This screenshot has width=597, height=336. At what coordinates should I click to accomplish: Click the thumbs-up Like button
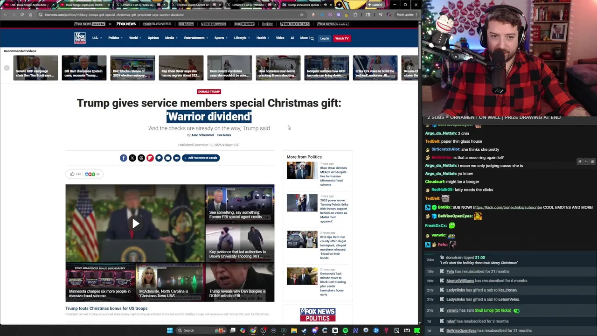75,174
